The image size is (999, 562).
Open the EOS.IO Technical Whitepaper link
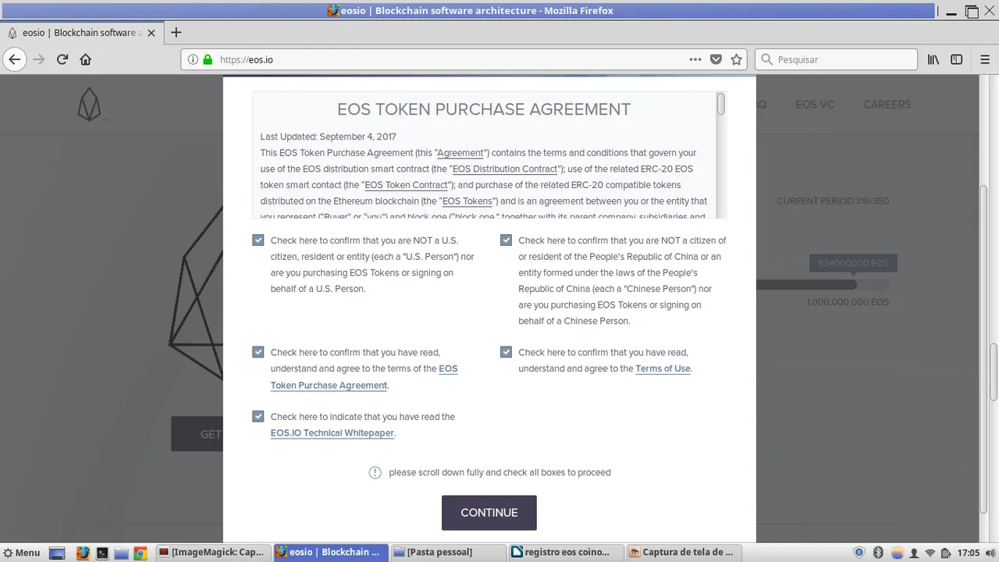point(332,433)
